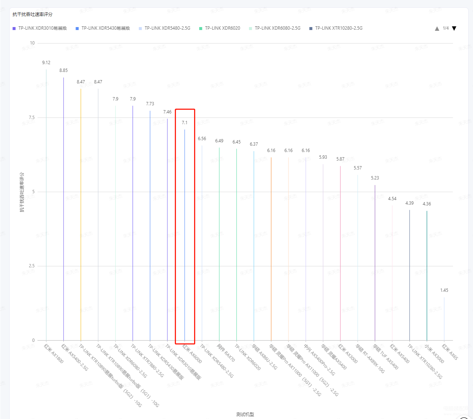Click x-axis label 红米 AX5400-2.5G
The width and height of the screenshot is (473, 419).
click(x=75, y=357)
